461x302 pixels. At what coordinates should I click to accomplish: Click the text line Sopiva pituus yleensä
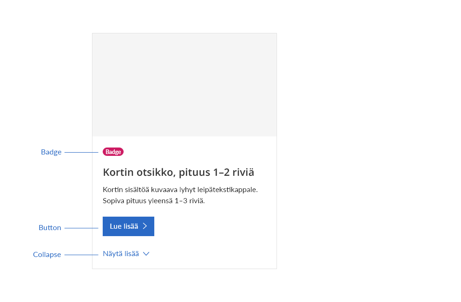pyautogui.click(x=153, y=201)
